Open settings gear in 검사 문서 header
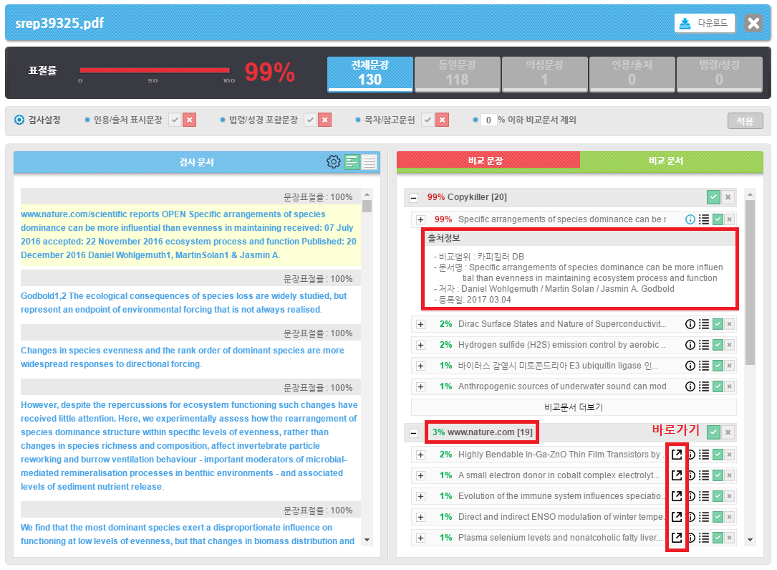This screenshot has width=777, height=570. coord(333,162)
